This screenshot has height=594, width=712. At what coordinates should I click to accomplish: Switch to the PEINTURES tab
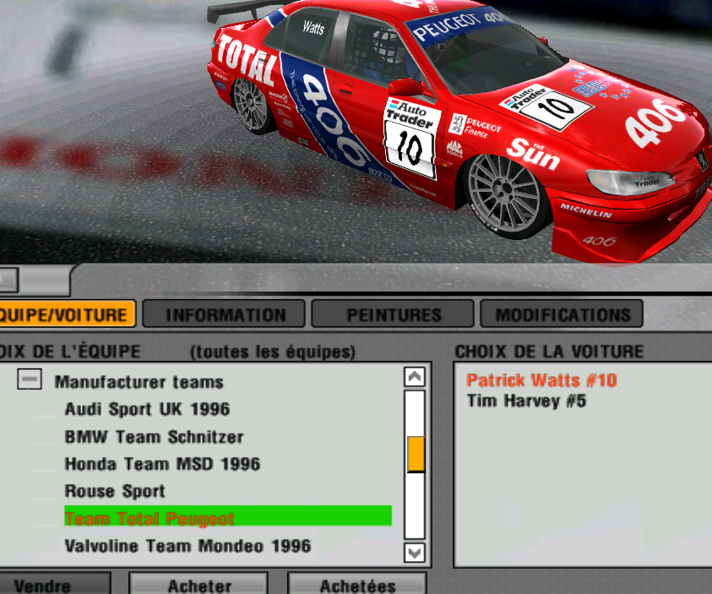pos(394,315)
